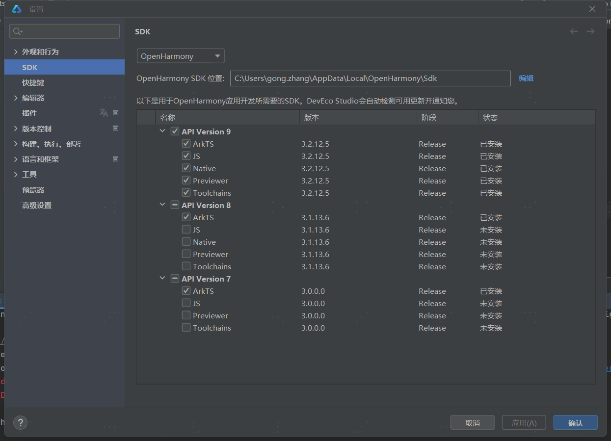Screen dimensions: 611x441
Task: Open the 插件 settings page
Action: coord(29,113)
